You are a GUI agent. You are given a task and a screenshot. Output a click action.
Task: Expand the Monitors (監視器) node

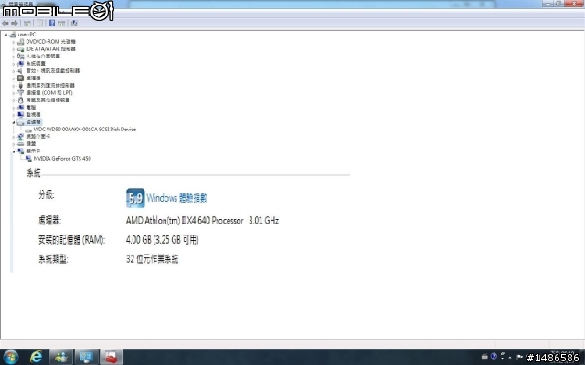[x=14, y=115]
